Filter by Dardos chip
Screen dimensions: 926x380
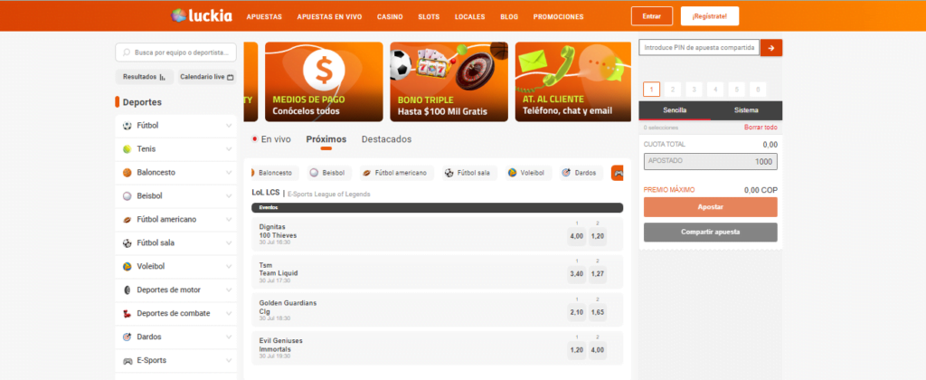click(x=581, y=173)
